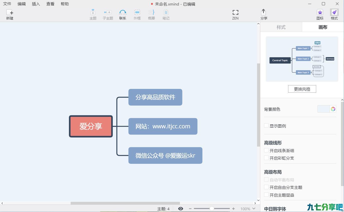This screenshot has width=344, height=212.
Task: Enter ZEN mode
Action: click(x=235, y=12)
